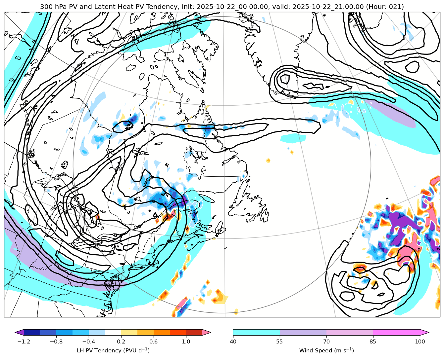Pick the pale yellow swatch right of 0.2
444x358 pixels.
[x=129, y=332]
